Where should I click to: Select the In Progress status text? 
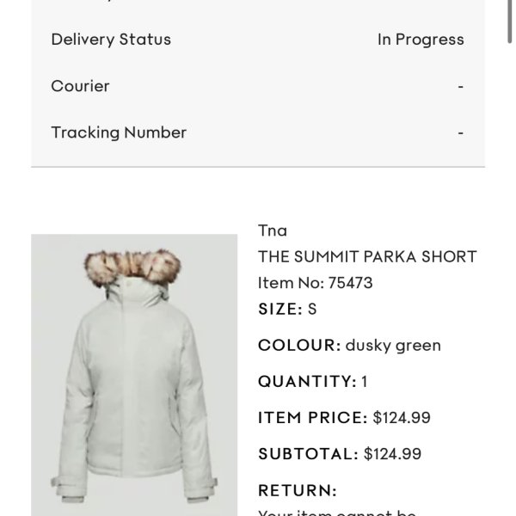pos(421,40)
